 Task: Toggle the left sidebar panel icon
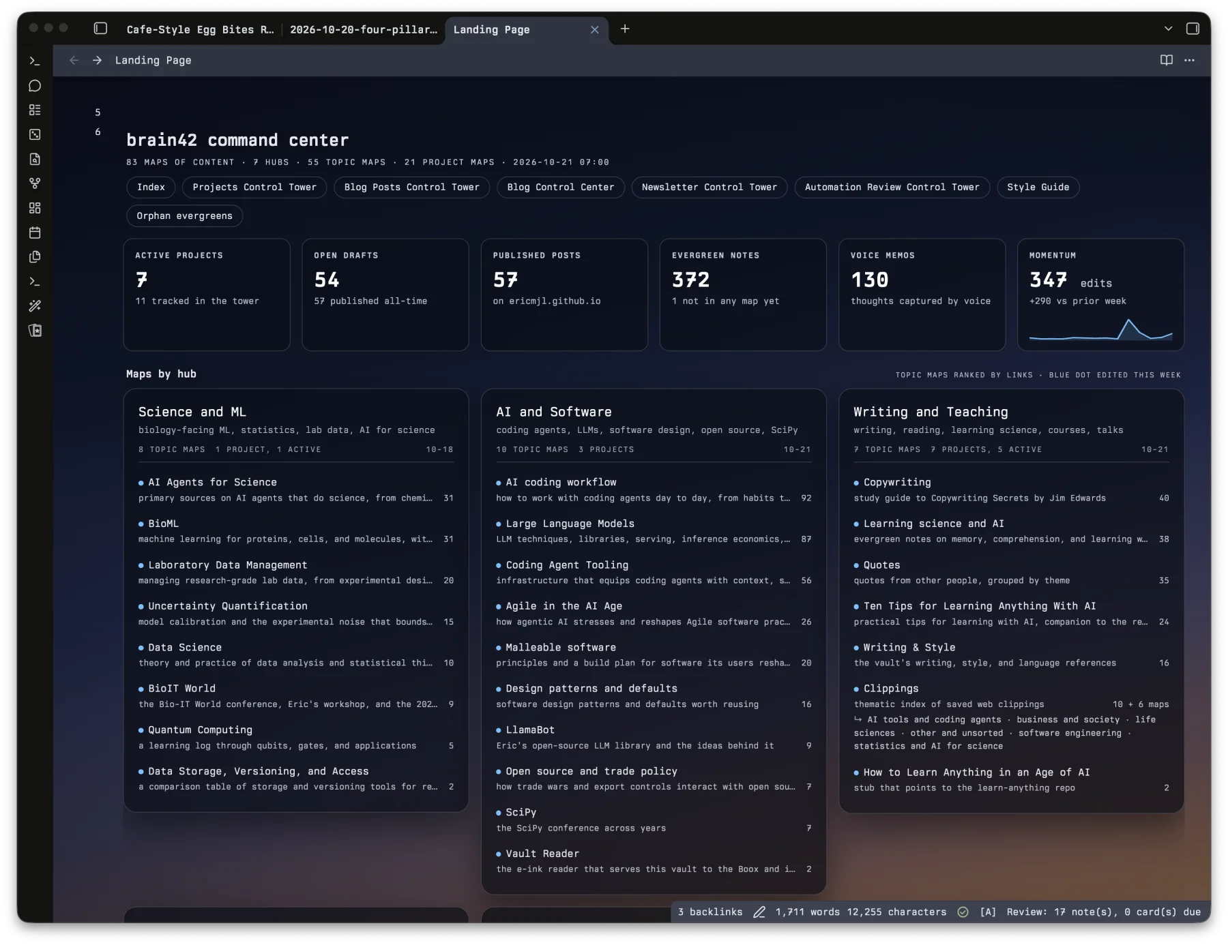(100, 29)
